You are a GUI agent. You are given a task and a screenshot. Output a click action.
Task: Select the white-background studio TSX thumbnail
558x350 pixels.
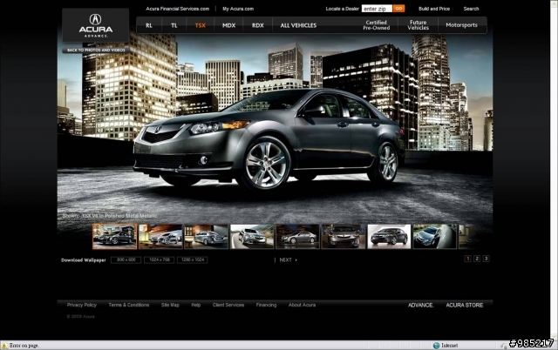pos(389,236)
